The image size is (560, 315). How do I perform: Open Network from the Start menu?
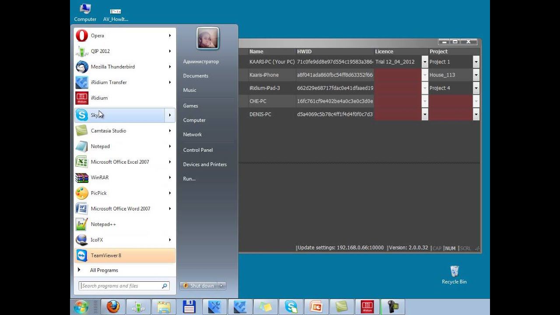click(192, 134)
